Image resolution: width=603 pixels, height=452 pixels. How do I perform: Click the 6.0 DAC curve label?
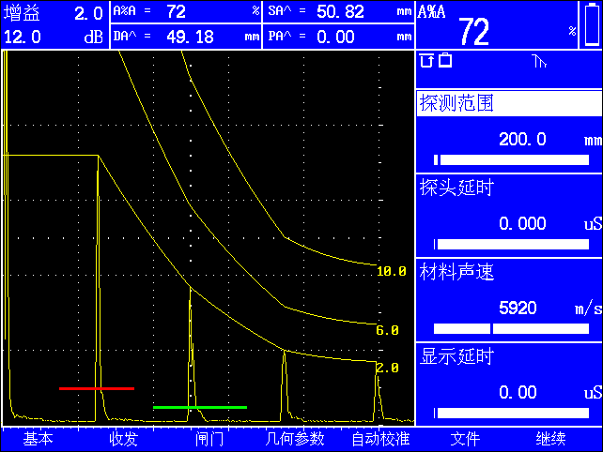tap(388, 330)
